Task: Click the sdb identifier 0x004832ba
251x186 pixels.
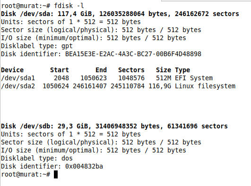Action: [84, 166]
